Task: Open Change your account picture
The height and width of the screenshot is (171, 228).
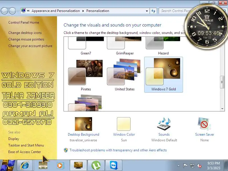Action: [x=30, y=46]
